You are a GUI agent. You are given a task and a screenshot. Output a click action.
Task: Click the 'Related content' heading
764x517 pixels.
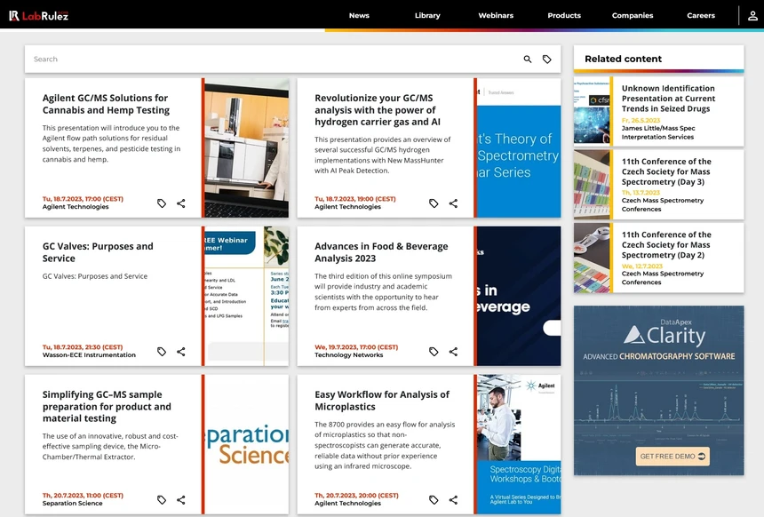[x=623, y=59]
